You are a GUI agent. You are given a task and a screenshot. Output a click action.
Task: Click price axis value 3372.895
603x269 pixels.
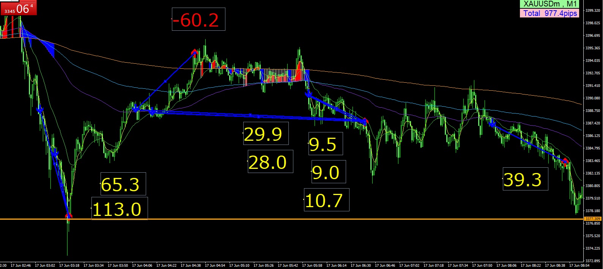pos(593,261)
